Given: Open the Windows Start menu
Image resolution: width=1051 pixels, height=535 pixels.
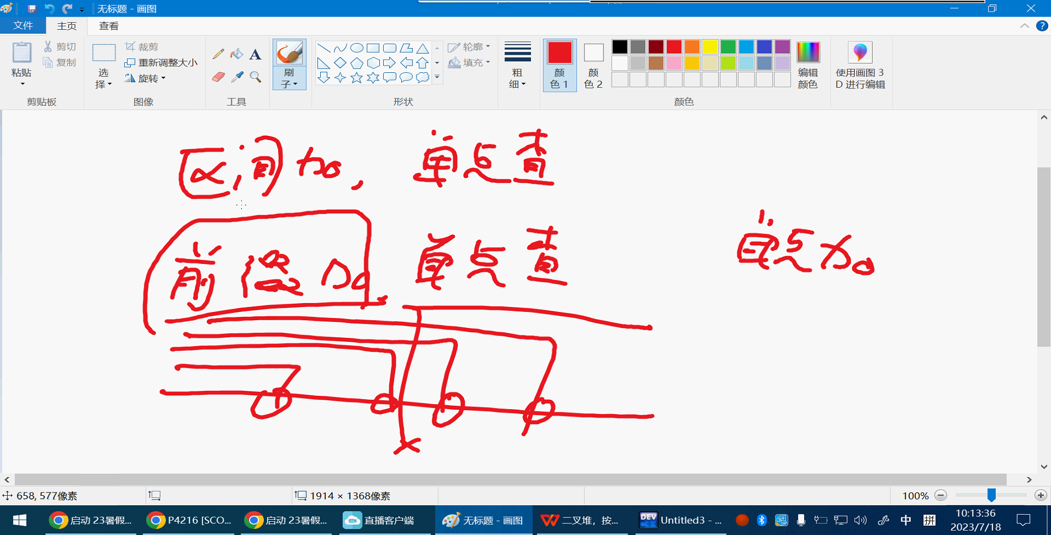Looking at the screenshot, I should 20,520.
